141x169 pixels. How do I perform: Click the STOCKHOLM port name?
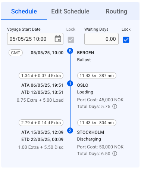91,132
